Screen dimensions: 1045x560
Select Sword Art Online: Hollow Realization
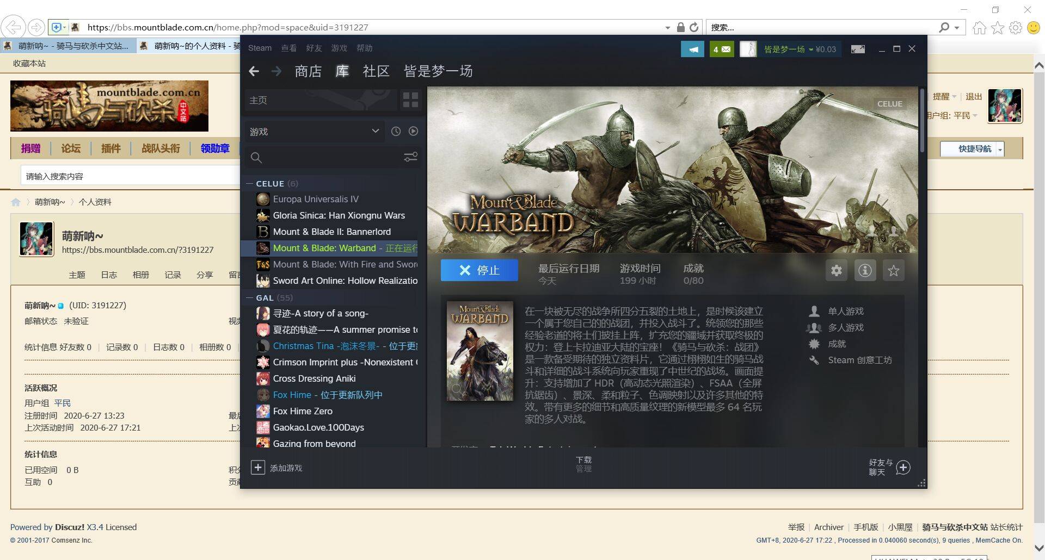coord(330,281)
